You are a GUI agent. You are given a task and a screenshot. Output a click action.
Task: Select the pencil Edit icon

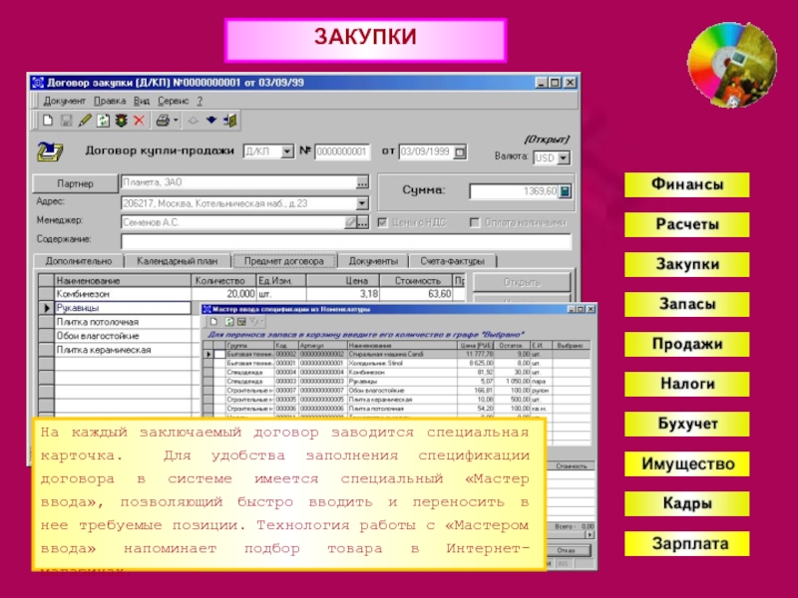coord(85,121)
